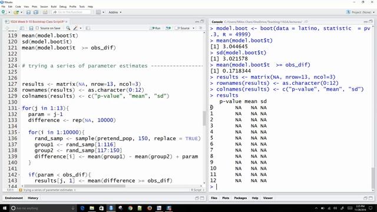Viewport: 377px width, 212px height.
Task: Switch to the Environment tab
Action: (14, 198)
